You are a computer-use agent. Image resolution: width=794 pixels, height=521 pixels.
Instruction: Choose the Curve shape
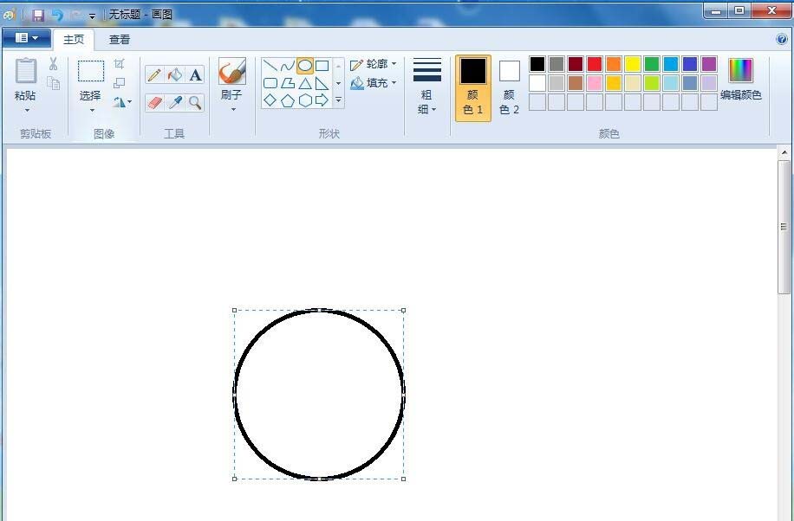(x=287, y=66)
